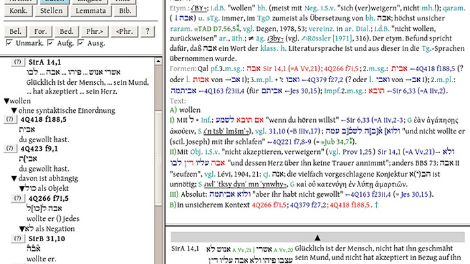
Task: Open the (?) info for 4Q266 f71,5
Action: 18,198
